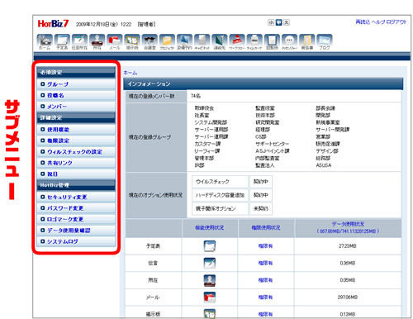Click 権限有 link in 所在 row

[265, 280]
